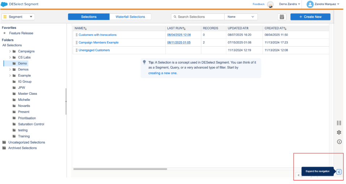Open the Name search-by dropdown
Screen dimensions: 346x184
[x=241, y=17]
